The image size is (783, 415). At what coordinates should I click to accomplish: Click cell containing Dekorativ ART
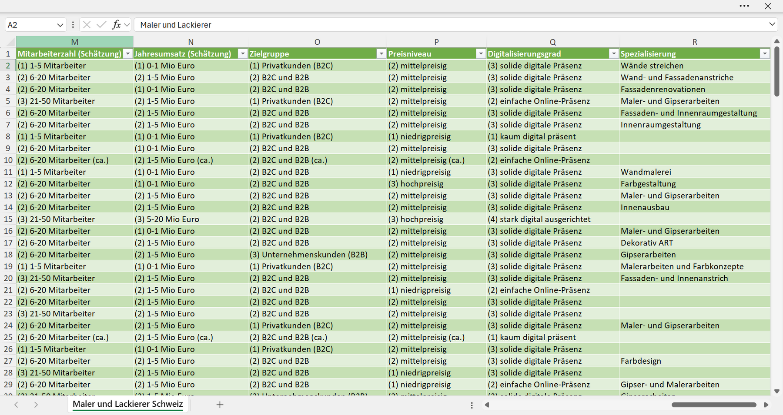(x=695, y=243)
